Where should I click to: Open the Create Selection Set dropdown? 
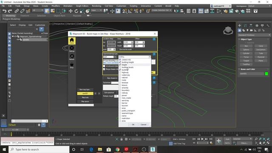tap(161, 10)
